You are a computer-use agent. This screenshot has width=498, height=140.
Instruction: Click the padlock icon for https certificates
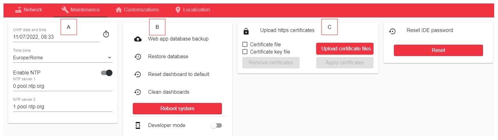point(246,31)
